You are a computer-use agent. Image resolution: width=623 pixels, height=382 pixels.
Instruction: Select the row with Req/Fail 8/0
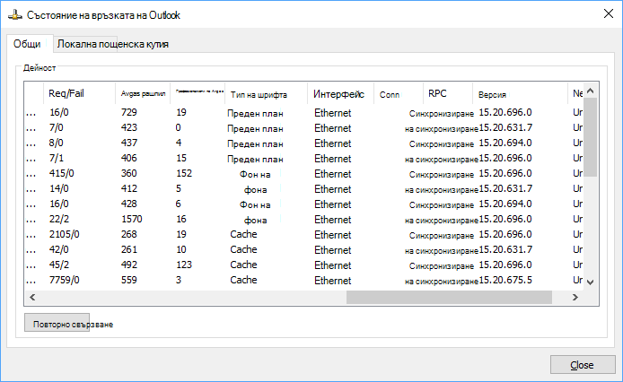pos(303,143)
